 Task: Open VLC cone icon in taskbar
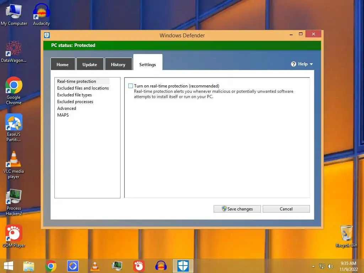[95, 266]
